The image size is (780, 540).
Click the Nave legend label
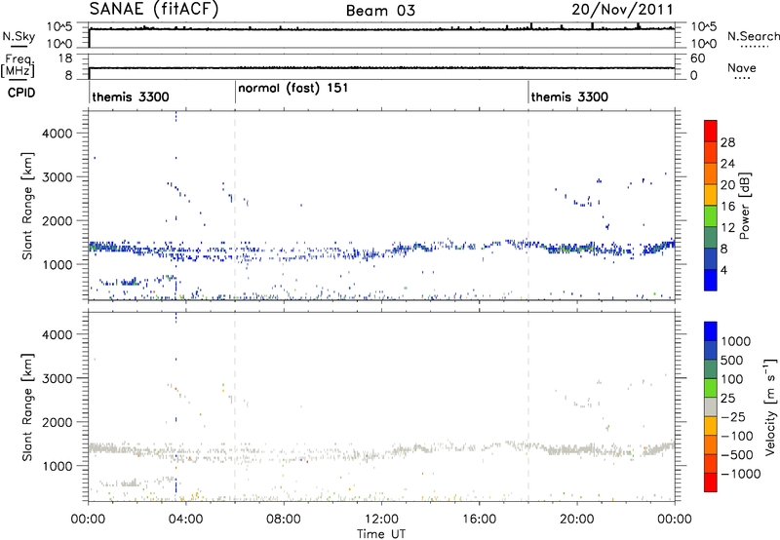click(742, 68)
